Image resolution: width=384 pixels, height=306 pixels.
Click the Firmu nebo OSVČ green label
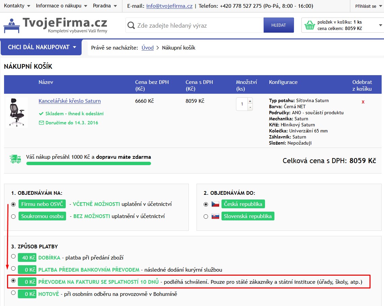42,204
